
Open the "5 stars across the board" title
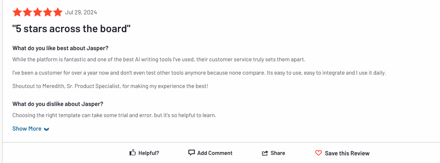pyautogui.click(x=71, y=28)
